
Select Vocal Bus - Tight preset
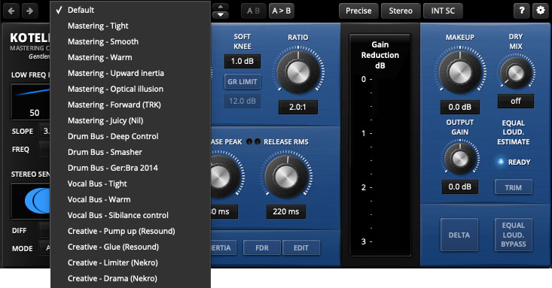pyautogui.click(x=130, y=183)
